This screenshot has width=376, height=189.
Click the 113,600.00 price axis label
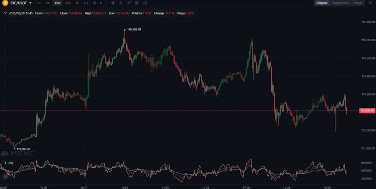coord(368,94)
